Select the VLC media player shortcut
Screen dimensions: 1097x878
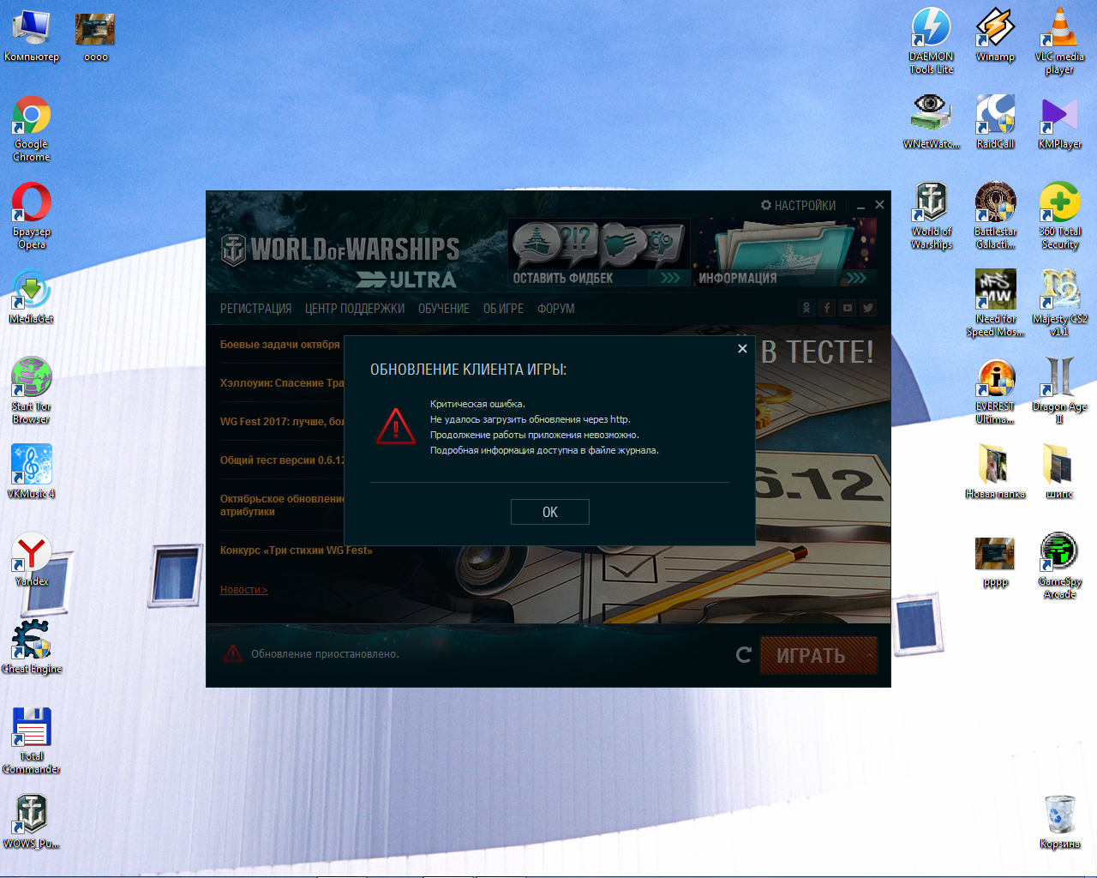pos(1059,41)
